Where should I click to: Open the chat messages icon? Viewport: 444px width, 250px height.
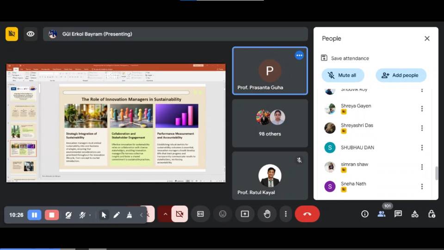398,214
